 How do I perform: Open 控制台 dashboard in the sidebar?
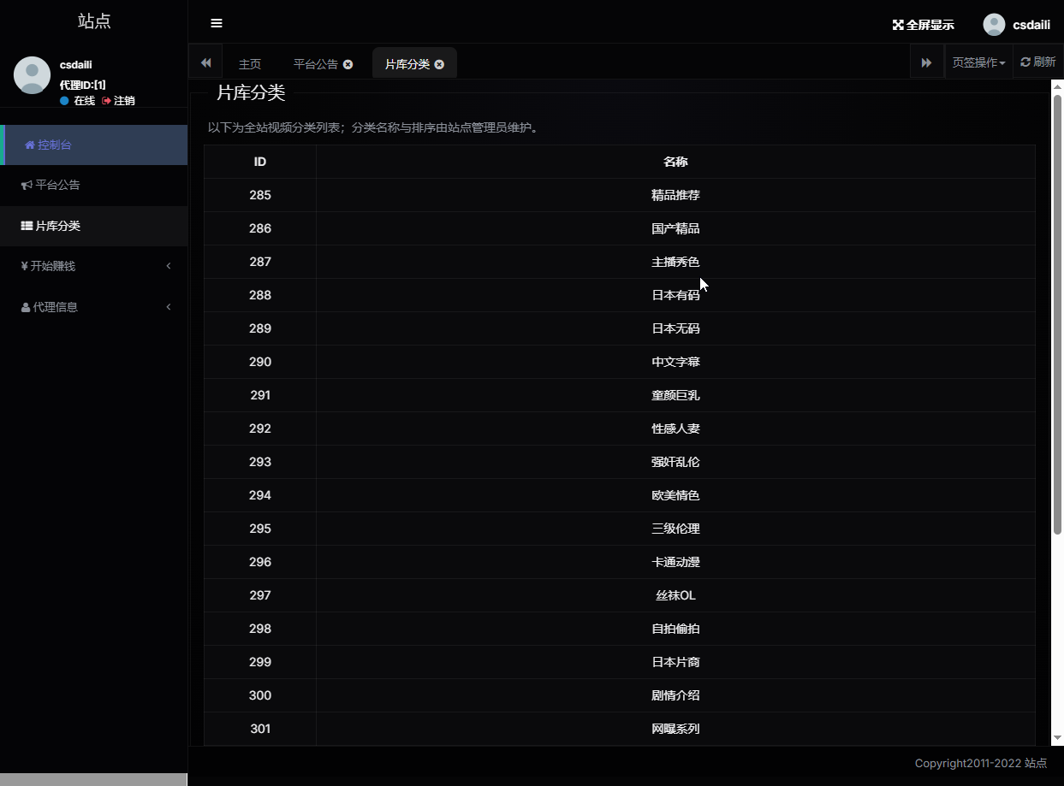tap(94, 145)
